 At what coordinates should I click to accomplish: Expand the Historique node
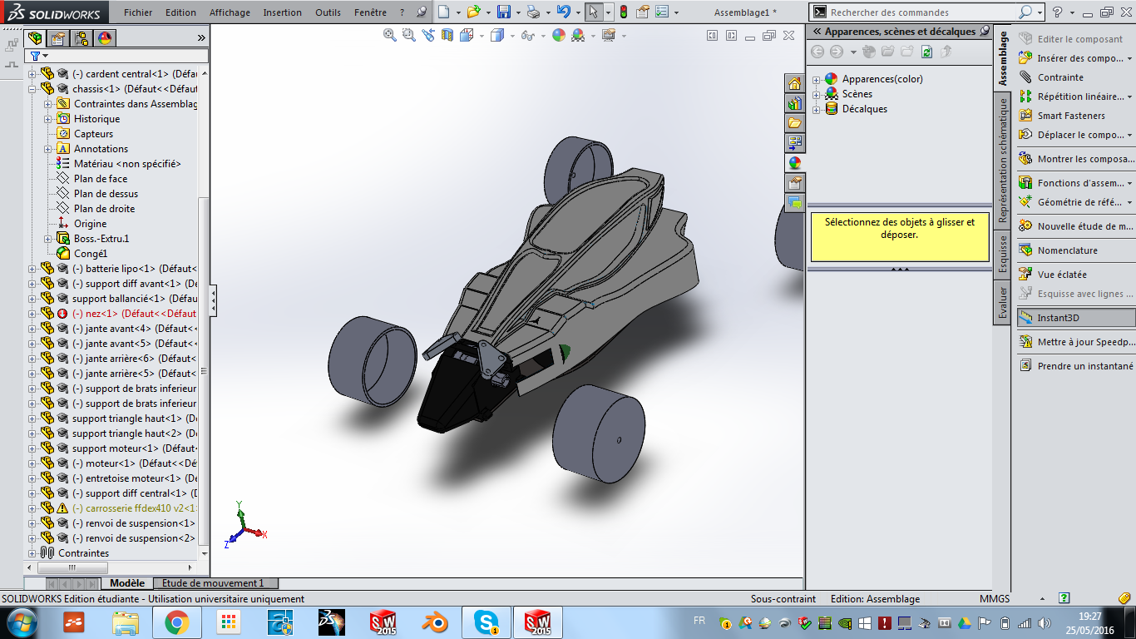click(48, 119)
